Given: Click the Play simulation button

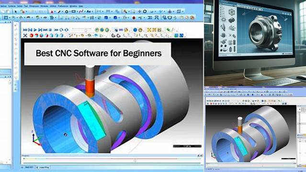Looking at the screenshot, I should point(35,30).
